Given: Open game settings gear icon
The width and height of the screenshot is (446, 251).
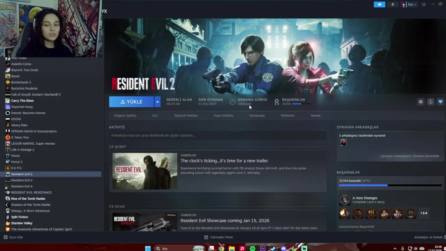Looking at the screenshot, I should point(421,102).
